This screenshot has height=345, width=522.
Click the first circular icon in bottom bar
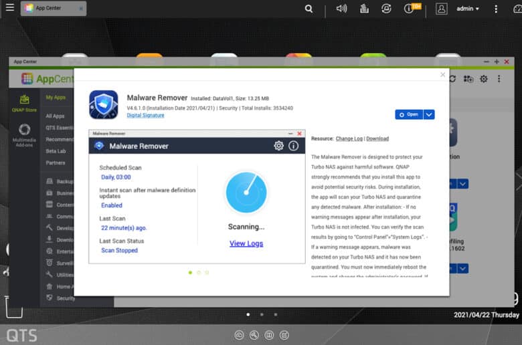(239, 335)
